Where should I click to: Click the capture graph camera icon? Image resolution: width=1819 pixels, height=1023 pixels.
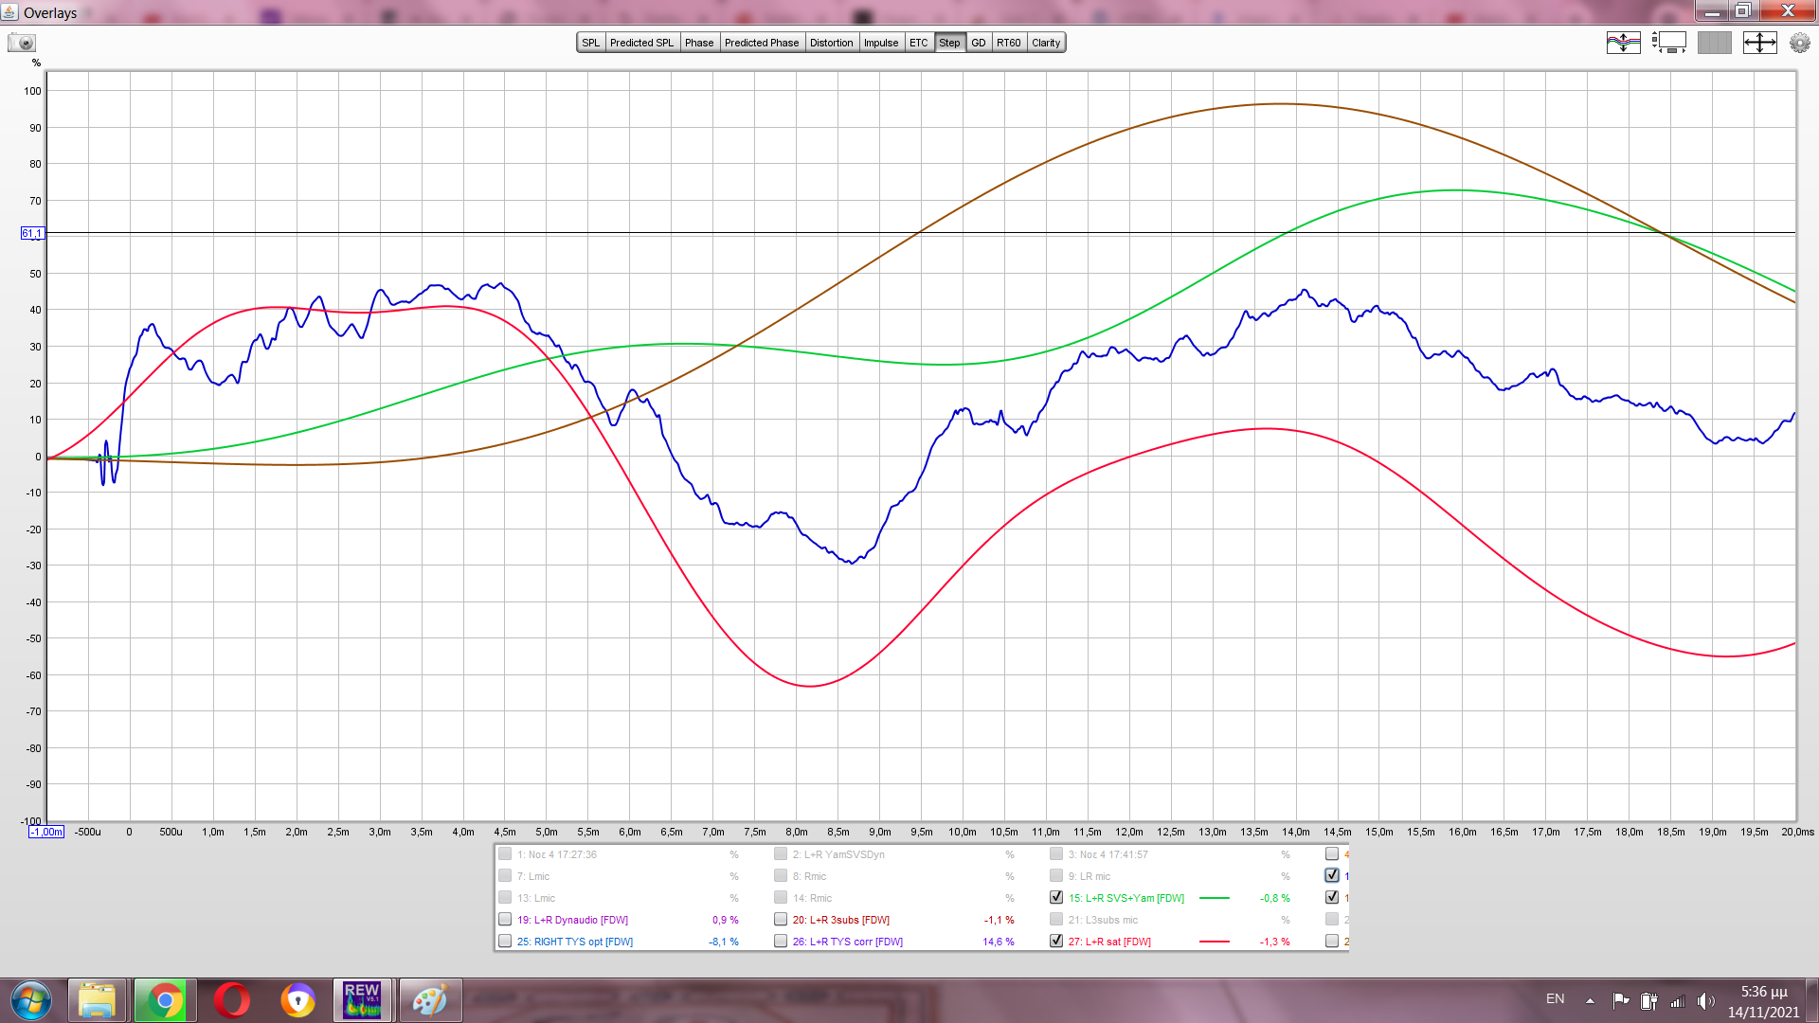[21, 43]
